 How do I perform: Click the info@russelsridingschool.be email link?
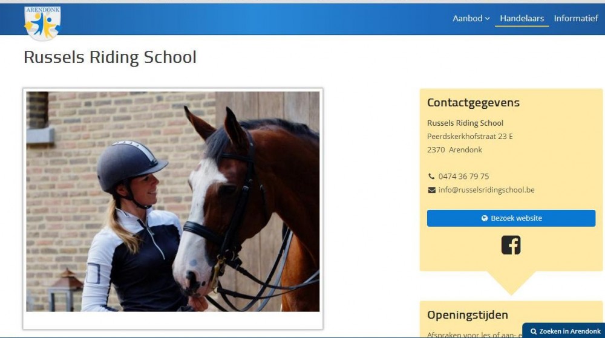(486, 190)
